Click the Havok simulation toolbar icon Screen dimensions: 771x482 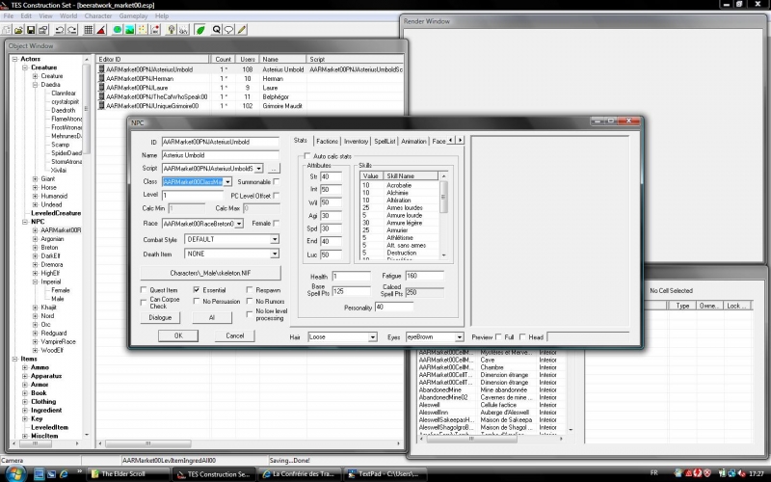pyautogui.click(x=155, y=30)
